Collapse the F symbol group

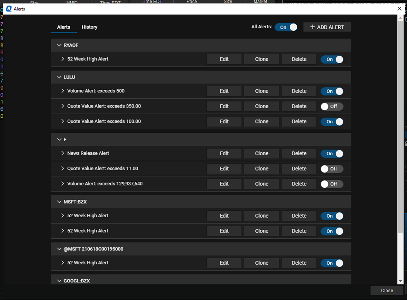[x=59, y=139]
